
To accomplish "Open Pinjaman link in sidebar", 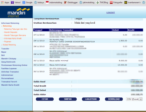I will [x=8, y=42].
